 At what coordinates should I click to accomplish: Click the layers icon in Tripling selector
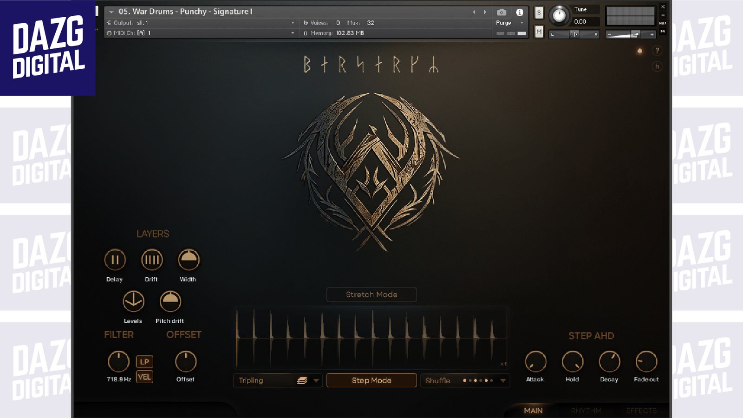302,380
